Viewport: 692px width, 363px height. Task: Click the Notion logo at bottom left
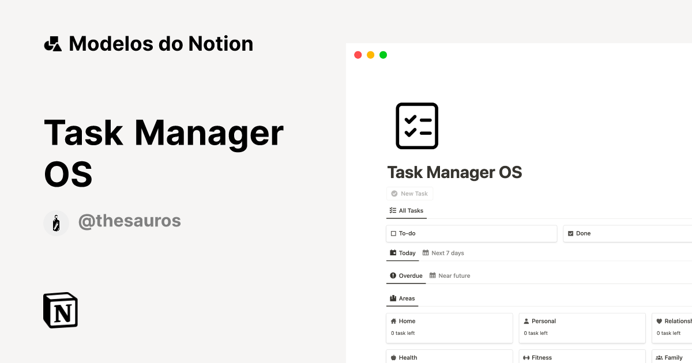pos(60,310)
